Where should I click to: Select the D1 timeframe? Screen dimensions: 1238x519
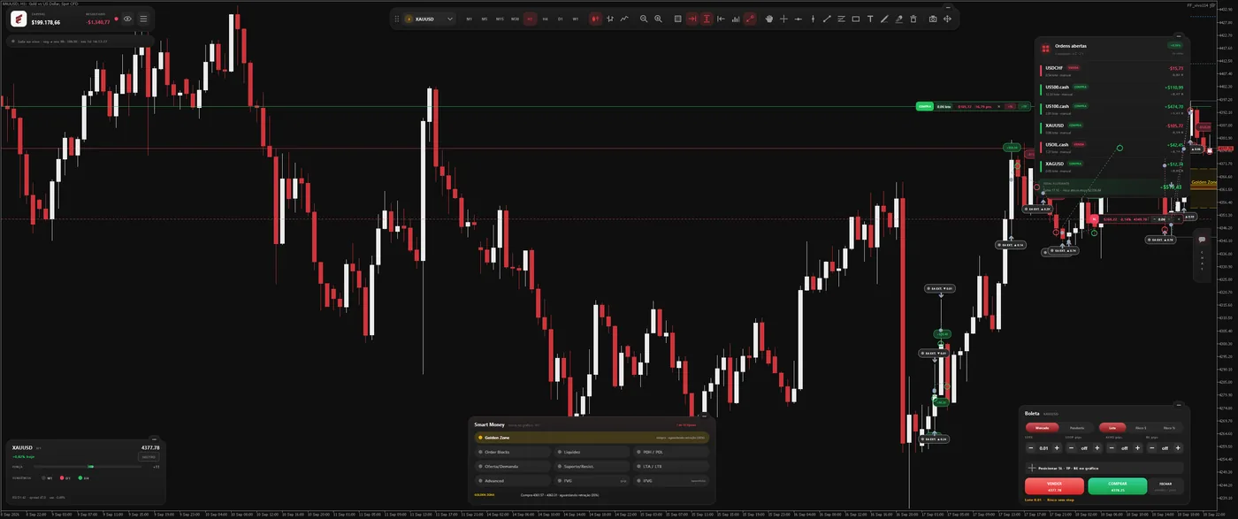(561, 19)
